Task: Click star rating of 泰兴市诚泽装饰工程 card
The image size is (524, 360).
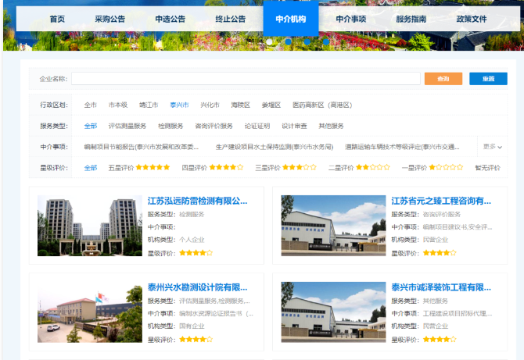Action: coord(440,340)
